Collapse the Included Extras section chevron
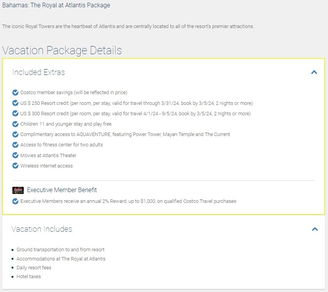328x292 pixels. 314,72
